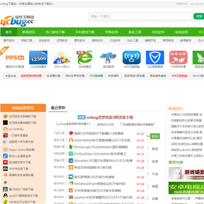Open the 360 browser green e icon
This screenshot has height=204, width=204.
coord(85,57)
